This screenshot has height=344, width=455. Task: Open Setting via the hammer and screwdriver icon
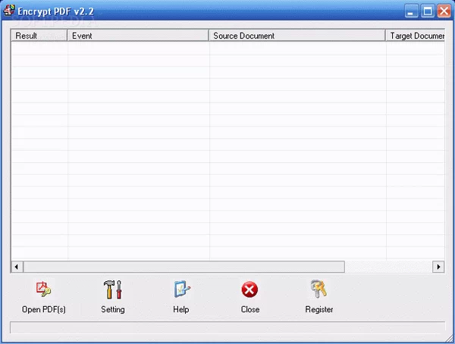112,289
